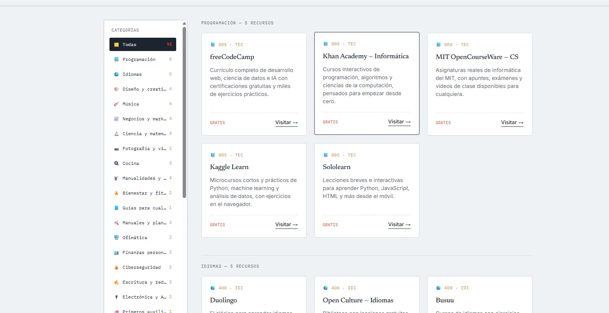Open the Ofimática category
The width and height of the screenshot is (609, 313).
click(143, 238)
